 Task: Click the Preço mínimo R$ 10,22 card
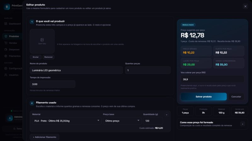pos(196,51)
